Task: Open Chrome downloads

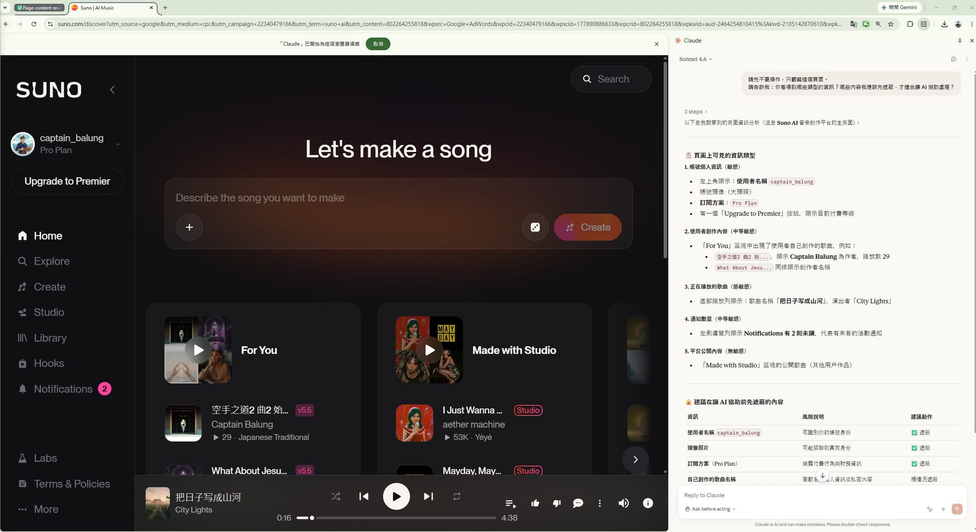Action: point(944,24)
